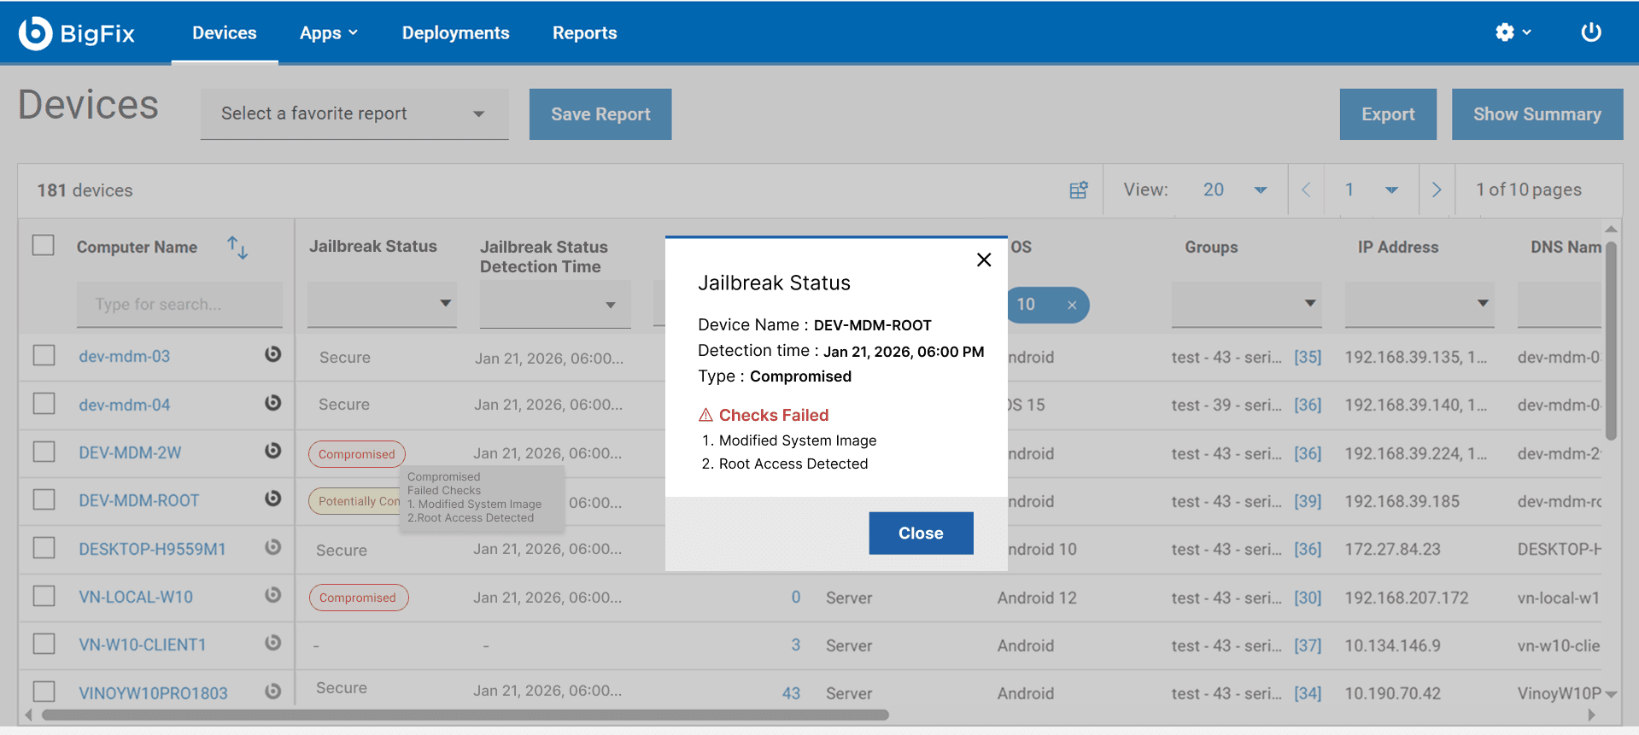Open the Reports tab
Screen dimensions: 1639x735
(585, 33)
